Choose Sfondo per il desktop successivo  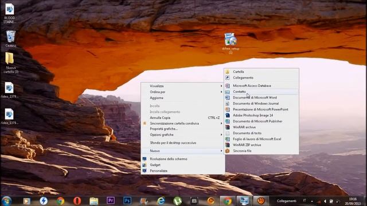(182, 142)
